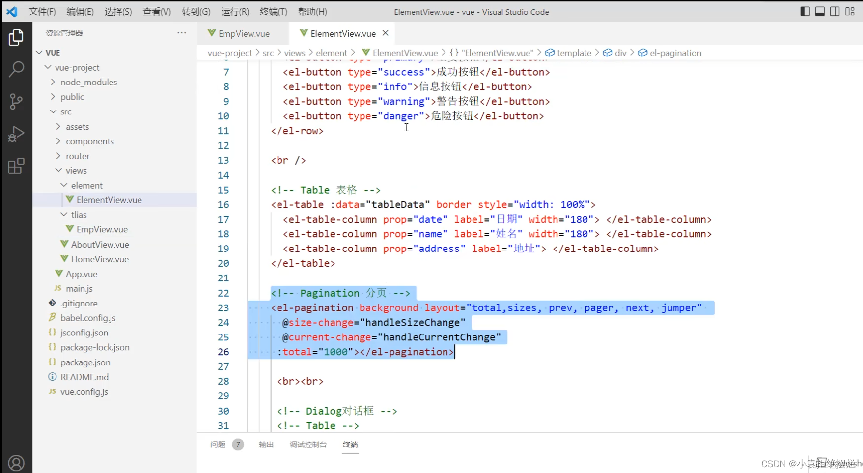Close the ElementView.vue tab
863x473 pixels.
(x=386, y=33)
